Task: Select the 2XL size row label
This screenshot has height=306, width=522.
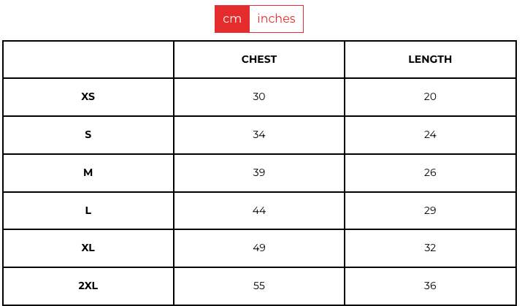Action: coord(88,286)
